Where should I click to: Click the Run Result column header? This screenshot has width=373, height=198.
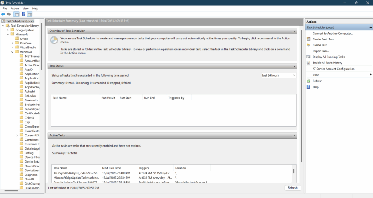109,98
